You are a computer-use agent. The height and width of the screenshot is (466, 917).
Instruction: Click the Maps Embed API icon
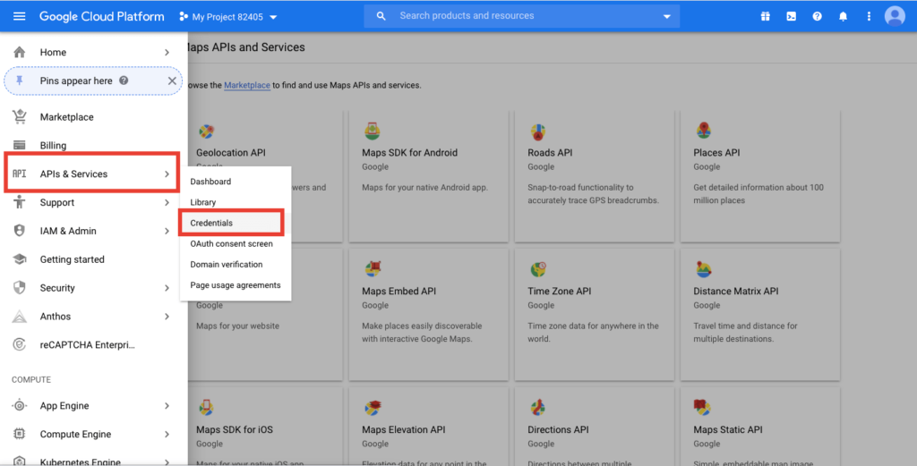tap(373, 269)
